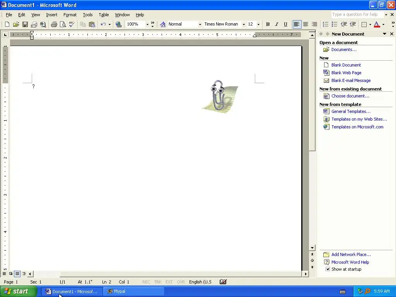Save the document with the floppy icon
This screenshot has width=396, height=297.
(25, 24)
